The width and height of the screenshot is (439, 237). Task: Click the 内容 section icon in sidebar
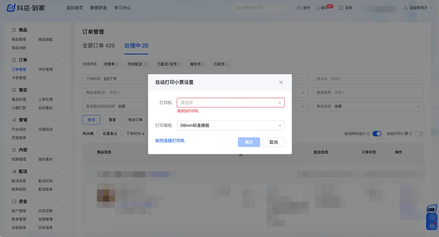[x=14, y=150]
